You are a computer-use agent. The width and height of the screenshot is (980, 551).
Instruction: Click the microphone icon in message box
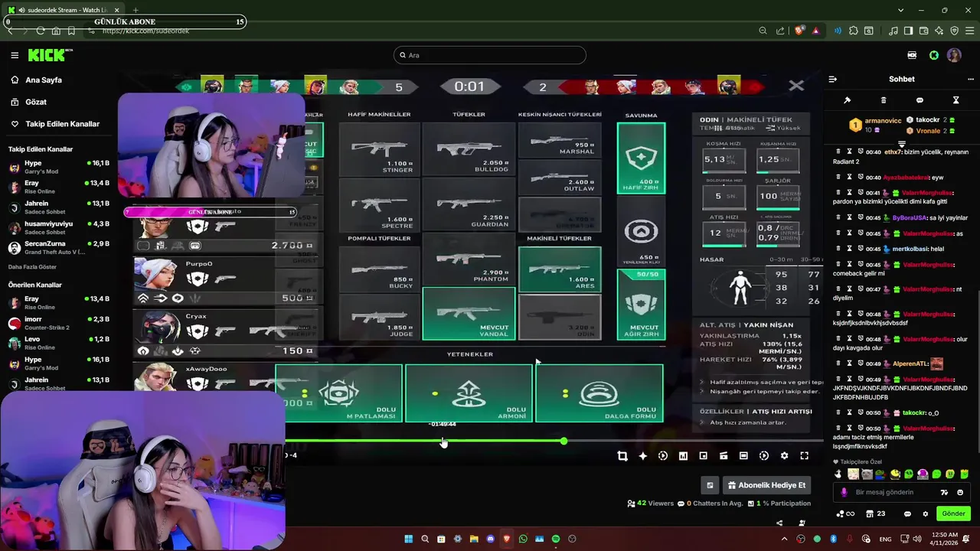point(844,492)
